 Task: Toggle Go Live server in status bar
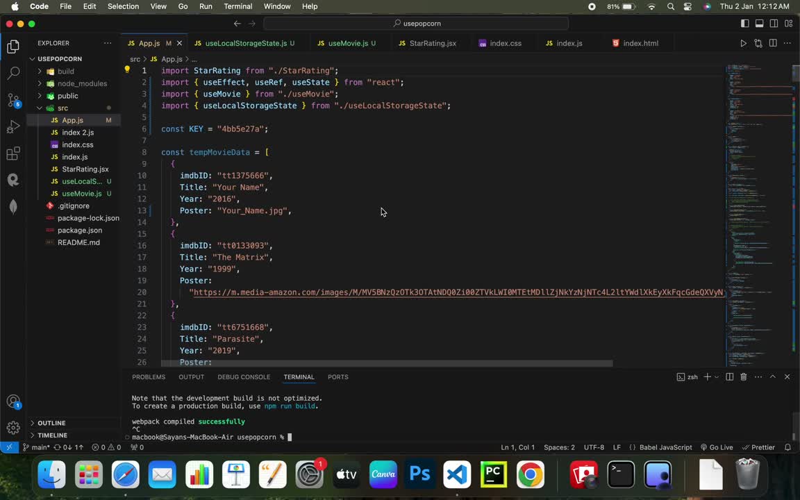[717, 447]
